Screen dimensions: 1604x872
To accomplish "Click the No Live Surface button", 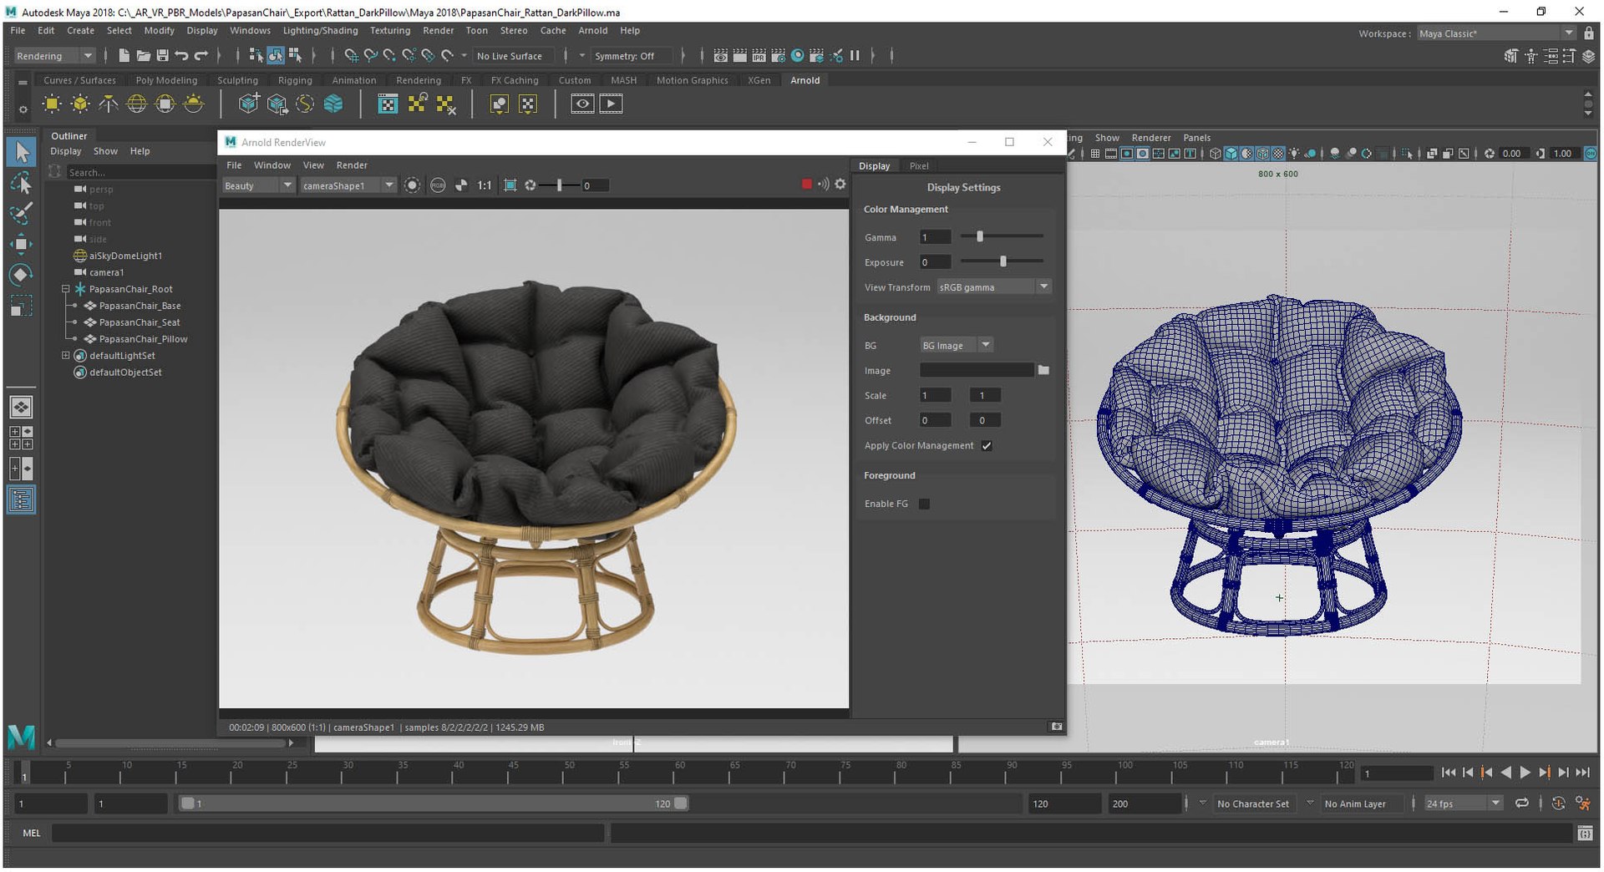I will point(509,56).
